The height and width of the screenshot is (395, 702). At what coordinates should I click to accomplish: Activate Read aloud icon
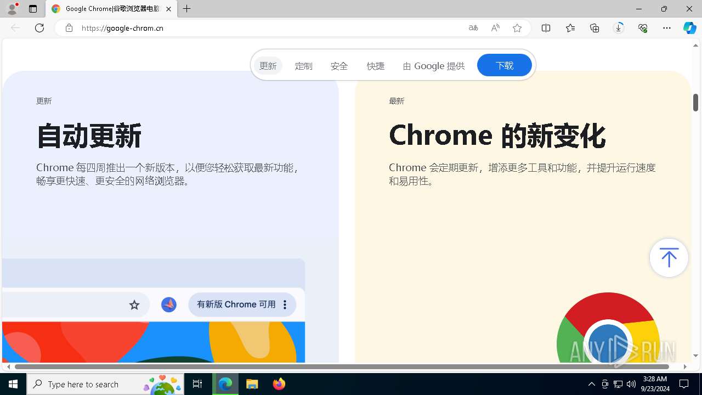point(495,28)
